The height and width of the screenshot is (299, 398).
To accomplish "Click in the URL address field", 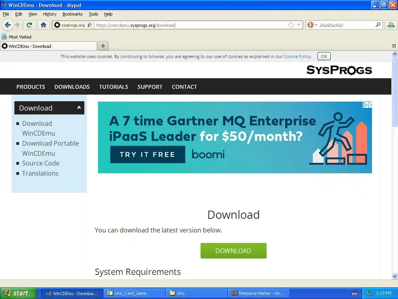I will [190, 25].
